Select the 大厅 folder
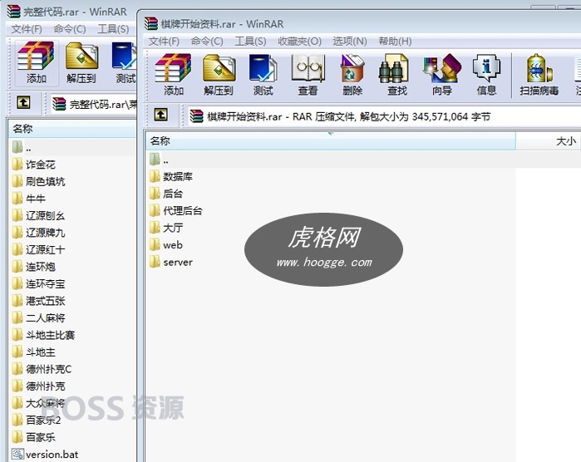Image resolution: width=581 pixels, height=462 pixels. tap(166, 228)
